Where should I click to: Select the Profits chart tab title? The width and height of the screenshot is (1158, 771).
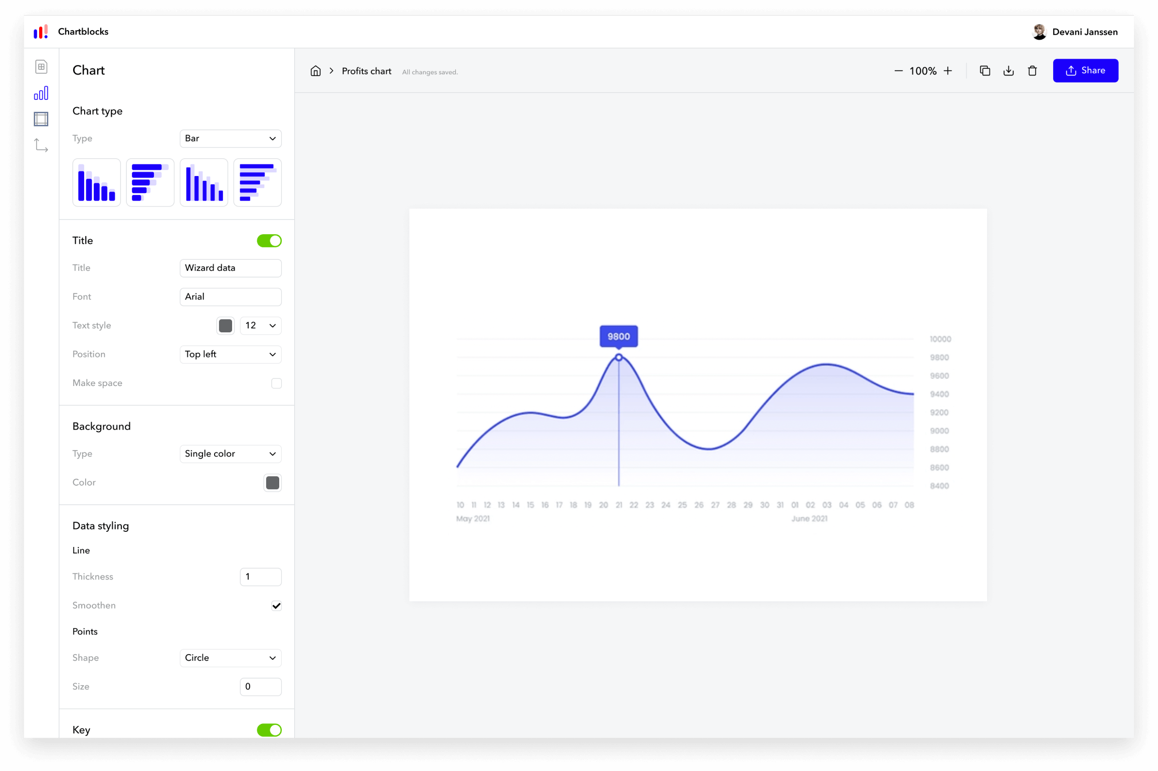click(x=365, y=71)
